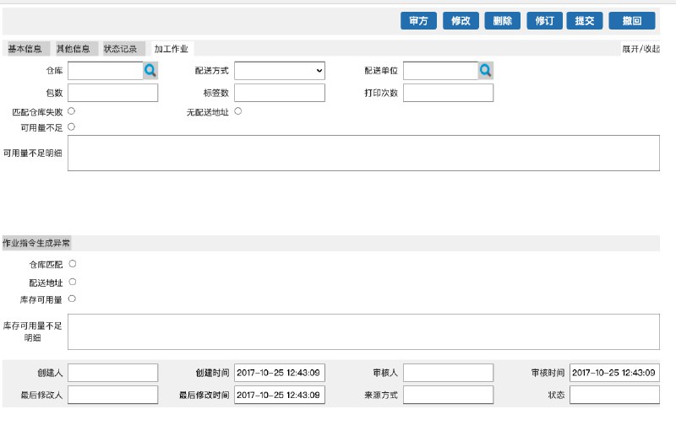The width and height of the screenshot is (676, 436).
Task: Click the 审方 button
Action: [418, 20]
